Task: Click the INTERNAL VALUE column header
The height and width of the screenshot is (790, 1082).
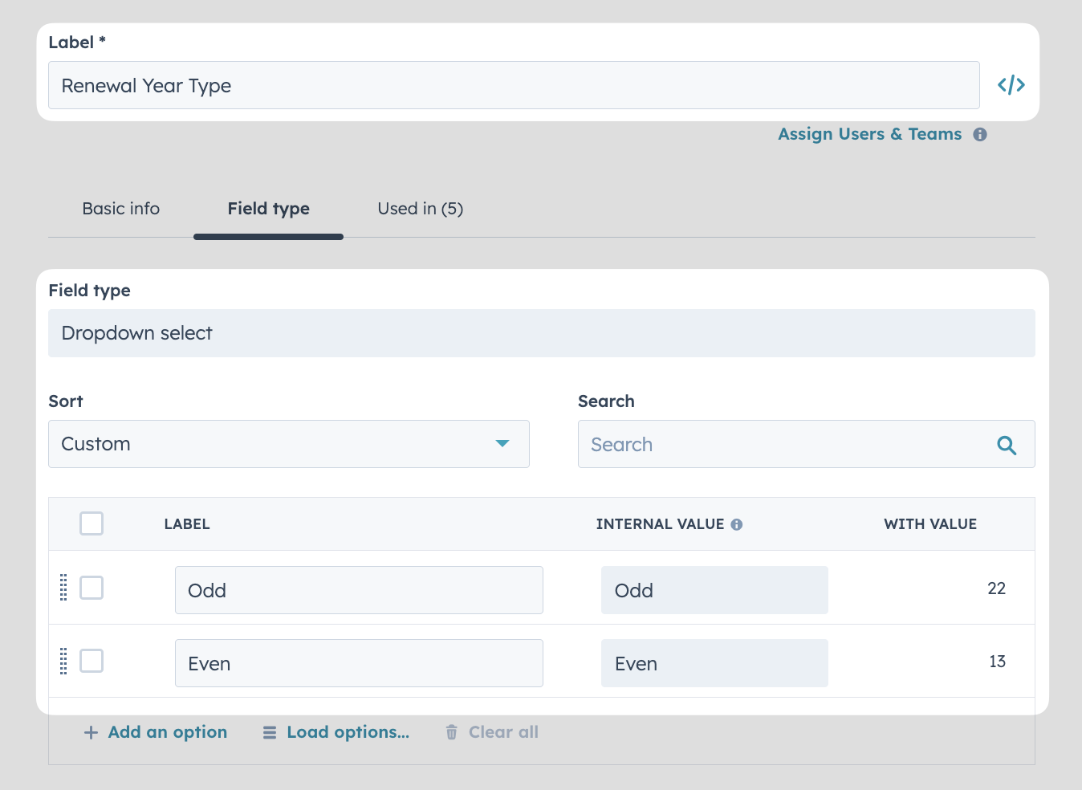Action: point(660,524)
